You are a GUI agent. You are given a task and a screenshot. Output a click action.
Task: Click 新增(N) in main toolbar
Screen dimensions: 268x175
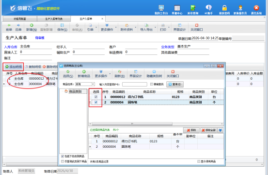click(32, 27)
